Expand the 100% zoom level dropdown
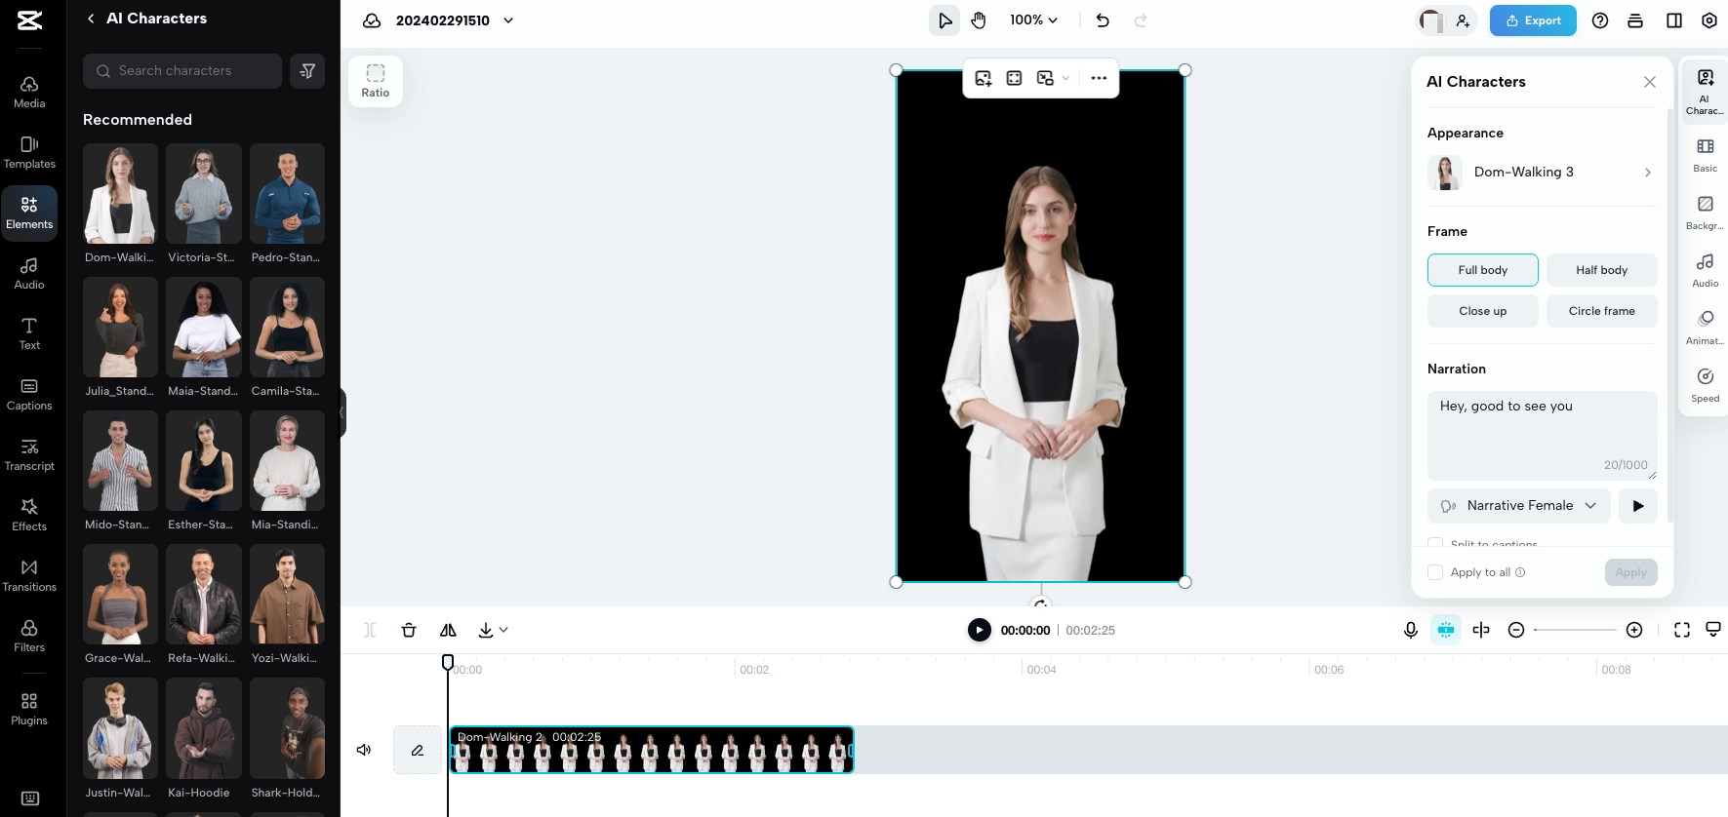Viewport: 1728px width, 817px height. [x=1034, y=19]
